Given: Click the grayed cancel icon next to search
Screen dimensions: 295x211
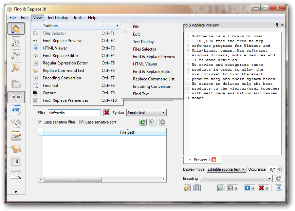Looking at the screenshot, I should 163,122.
